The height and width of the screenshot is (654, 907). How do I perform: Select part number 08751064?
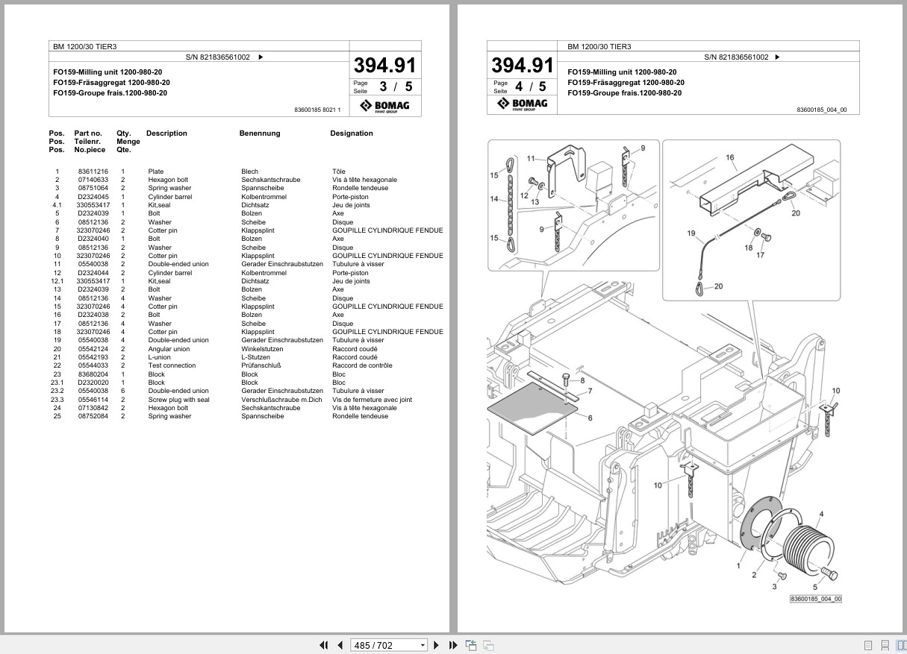click(93, 188)
